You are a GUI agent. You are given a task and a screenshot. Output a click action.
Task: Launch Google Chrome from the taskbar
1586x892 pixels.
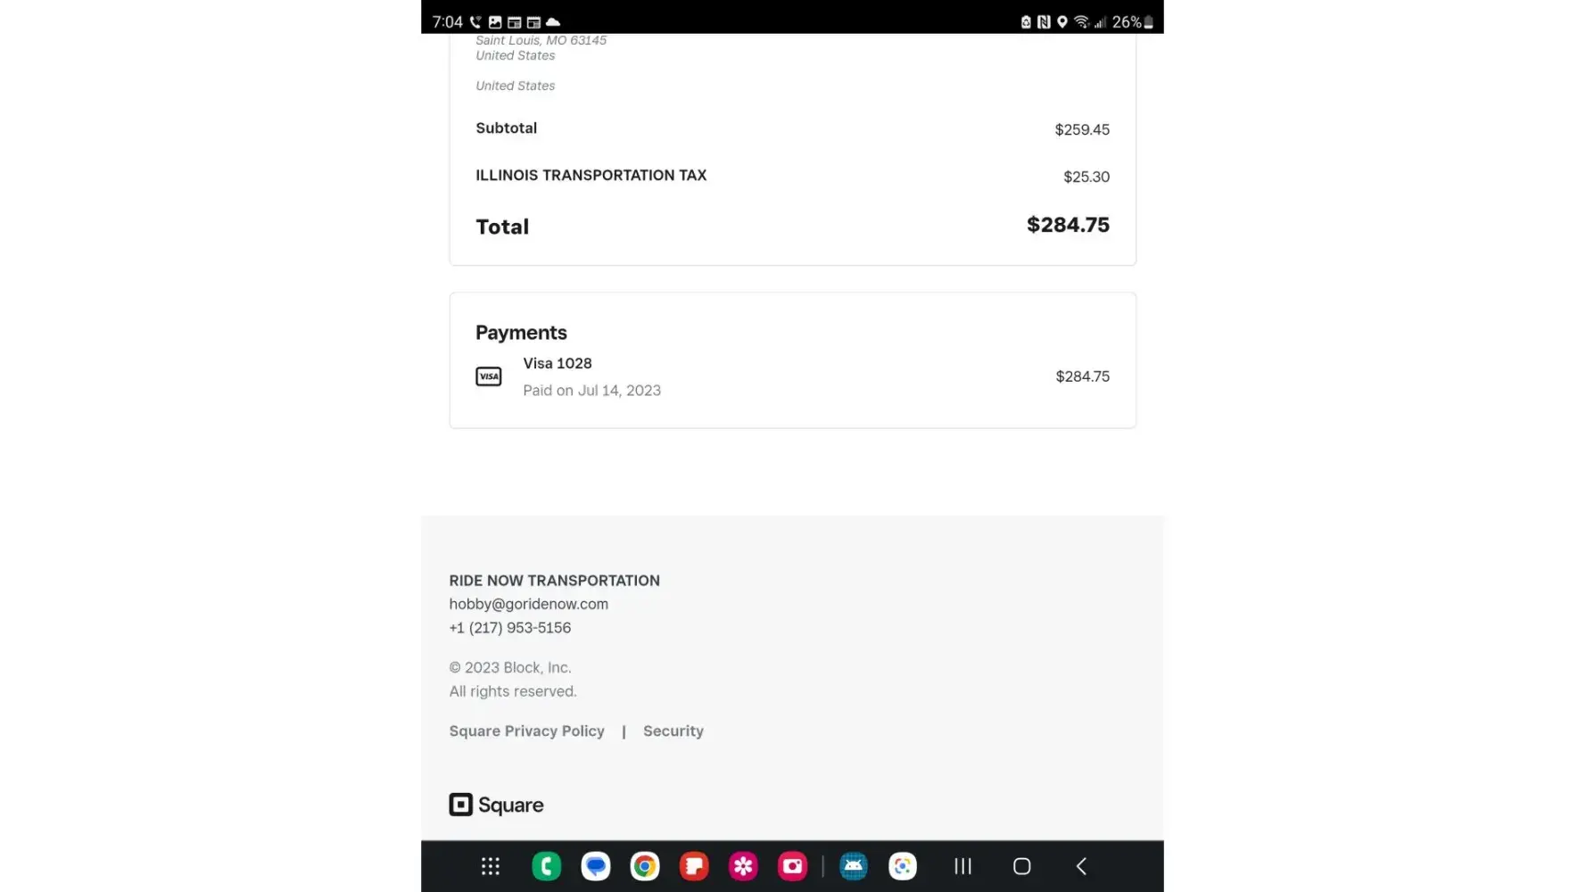point(644,866)
